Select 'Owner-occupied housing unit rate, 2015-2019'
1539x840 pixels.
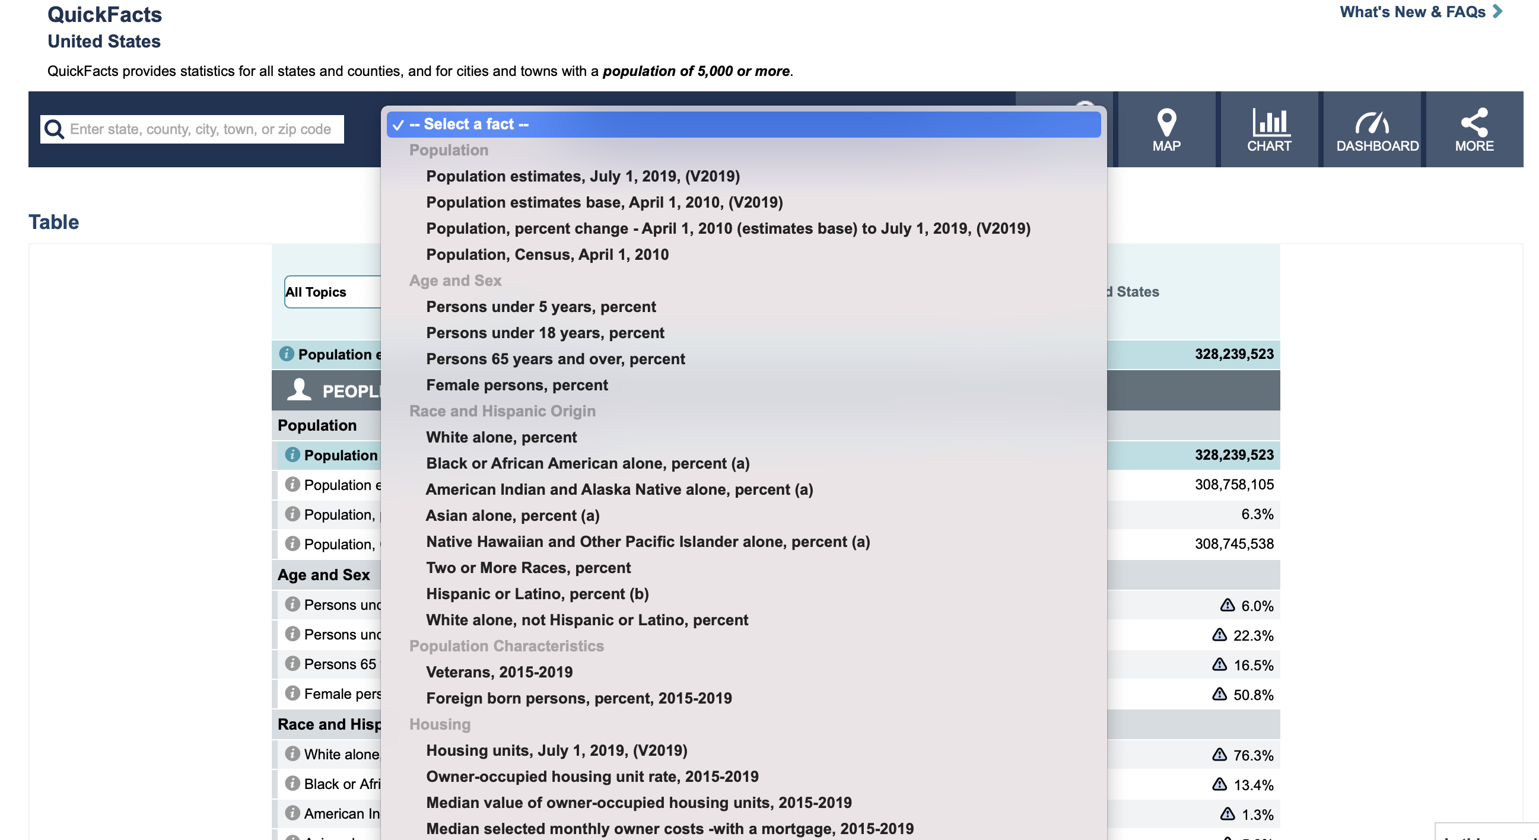592,777
